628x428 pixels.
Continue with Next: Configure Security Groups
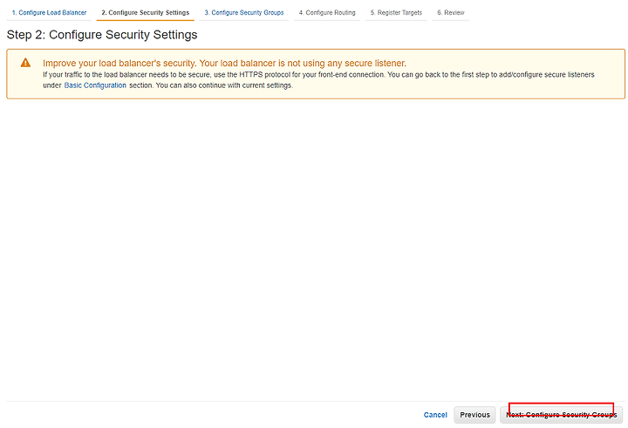(x=561, y=415)
